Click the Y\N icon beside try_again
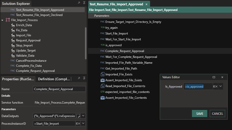The height and width of the screenshot is (130, 232). pyautogui.click(x=103, y=27)
